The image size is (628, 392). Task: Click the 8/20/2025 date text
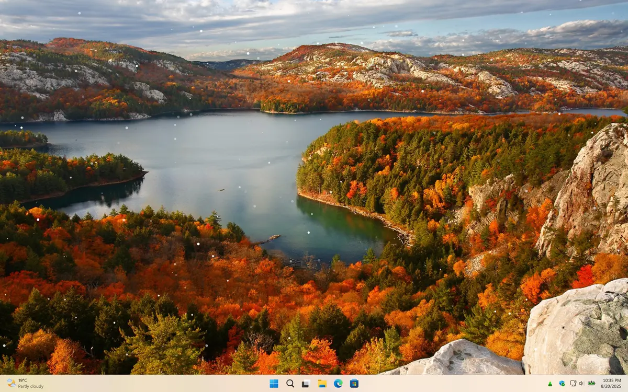612,387
